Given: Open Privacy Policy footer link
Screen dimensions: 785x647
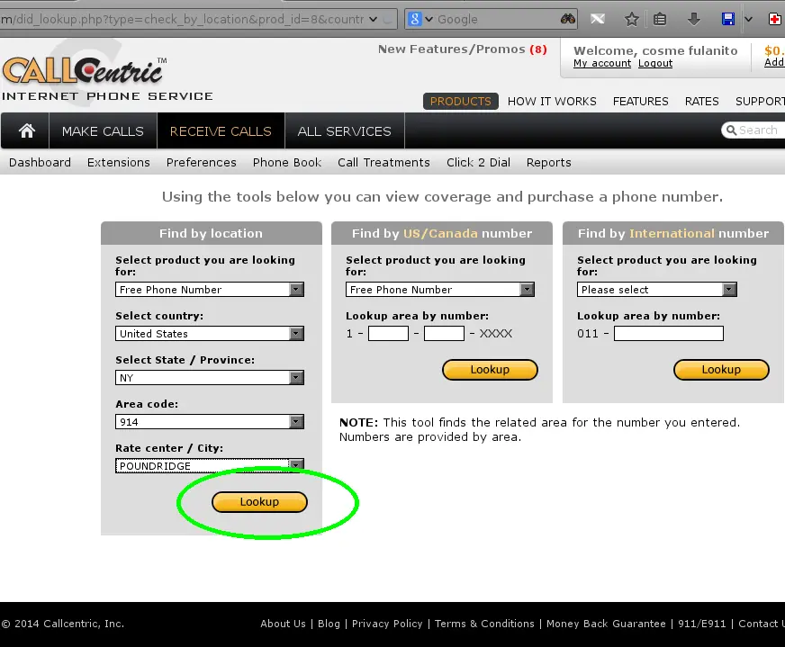Looking at the screenshot, I should tap(387, 624).
